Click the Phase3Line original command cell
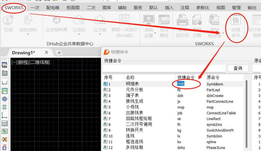The width and height of the screenshot is (261, 151). pos(216,148)
